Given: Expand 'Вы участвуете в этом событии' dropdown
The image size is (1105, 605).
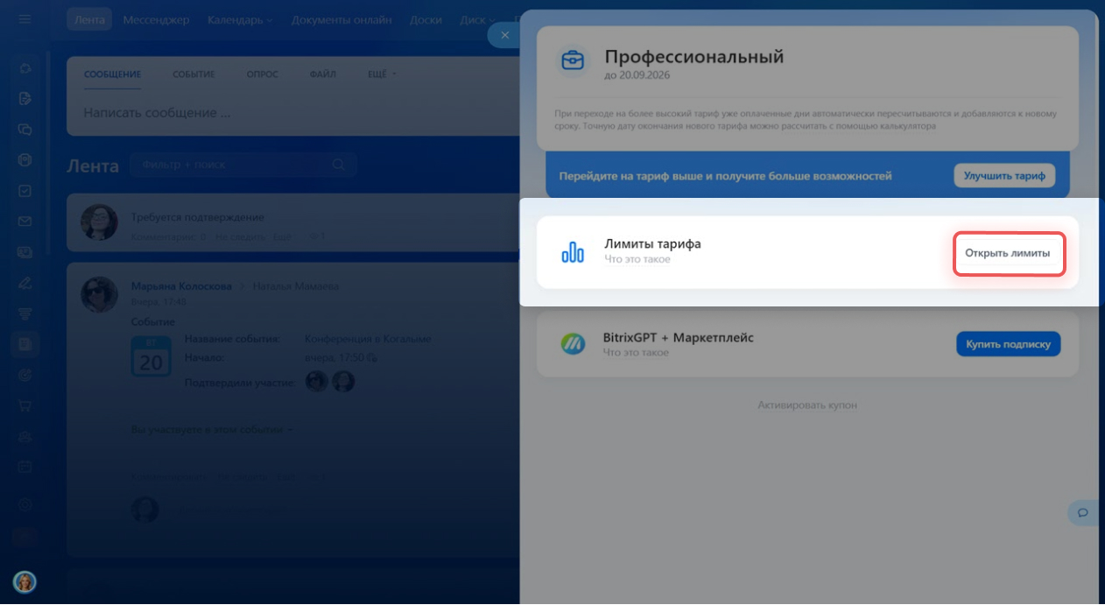Looking at the screenshot, I should coord(212,430).
